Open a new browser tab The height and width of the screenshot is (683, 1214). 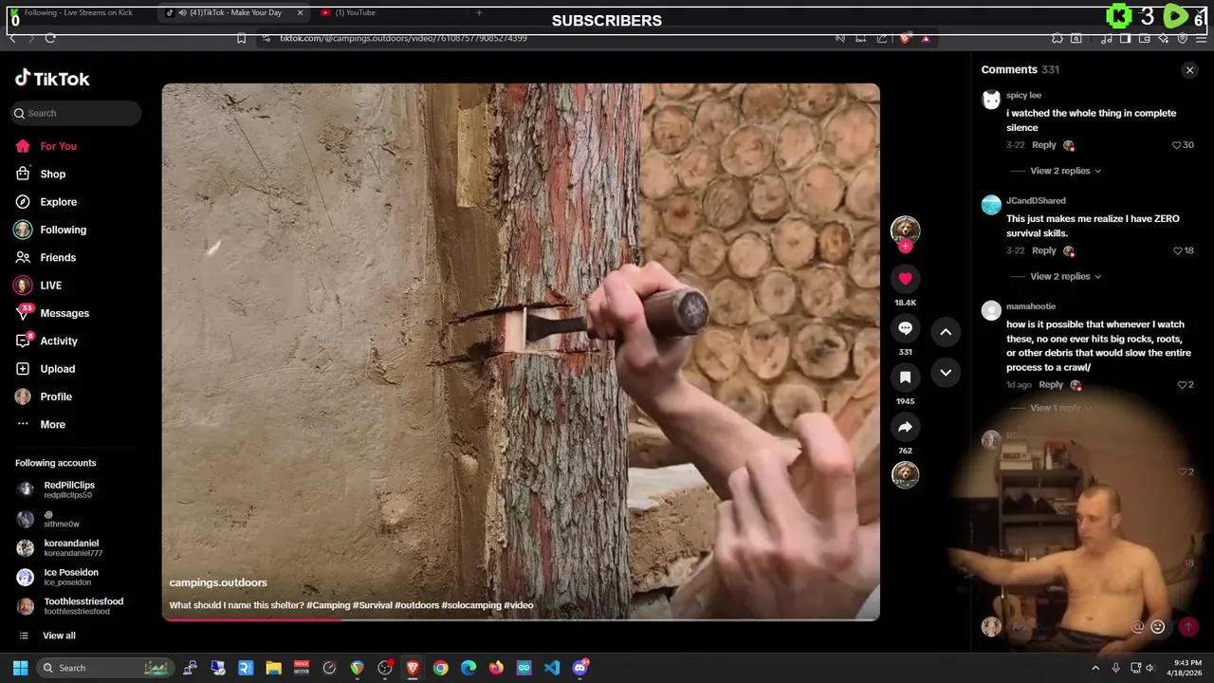(479, 13)
